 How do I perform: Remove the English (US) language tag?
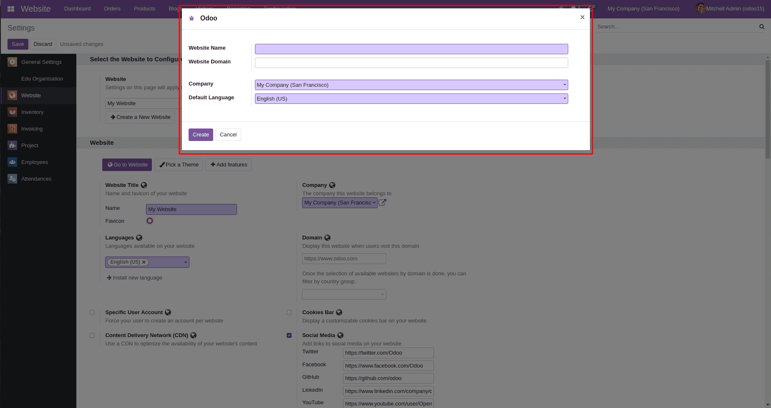pyautogui.click(x=144, y=262)
